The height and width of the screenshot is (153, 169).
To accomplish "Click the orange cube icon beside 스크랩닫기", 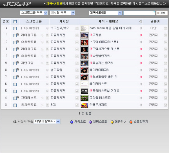I will point(131,122).
